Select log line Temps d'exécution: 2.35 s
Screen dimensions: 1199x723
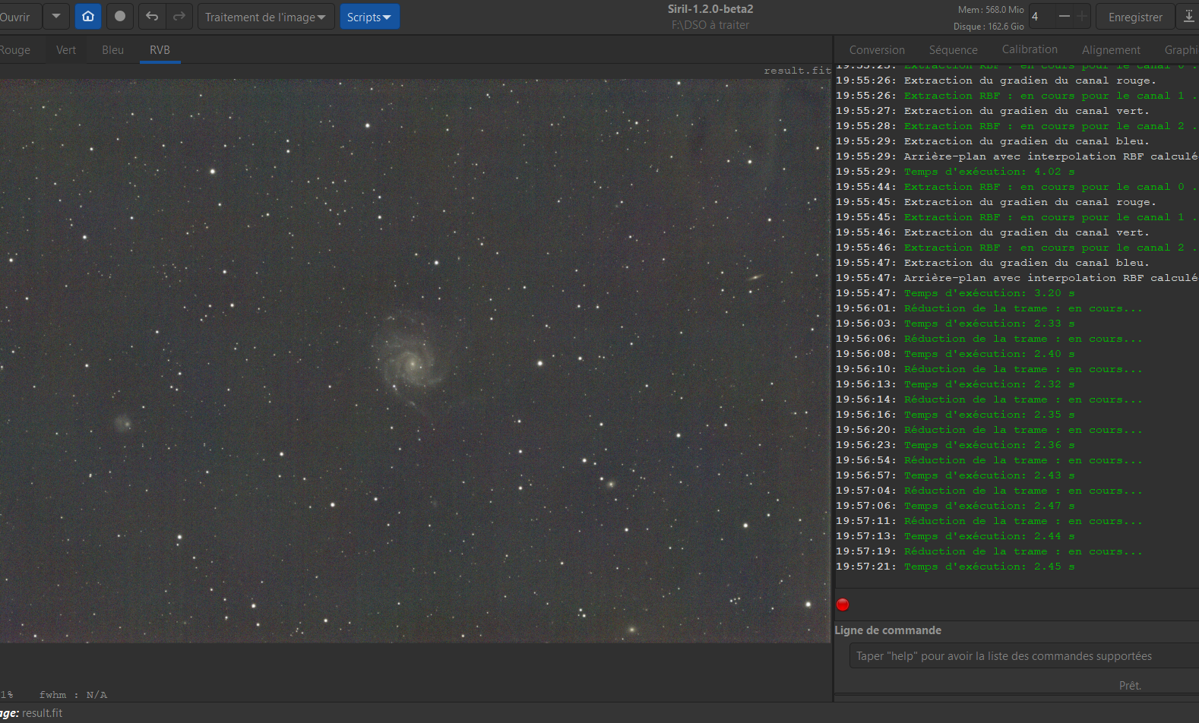[955, 415]
